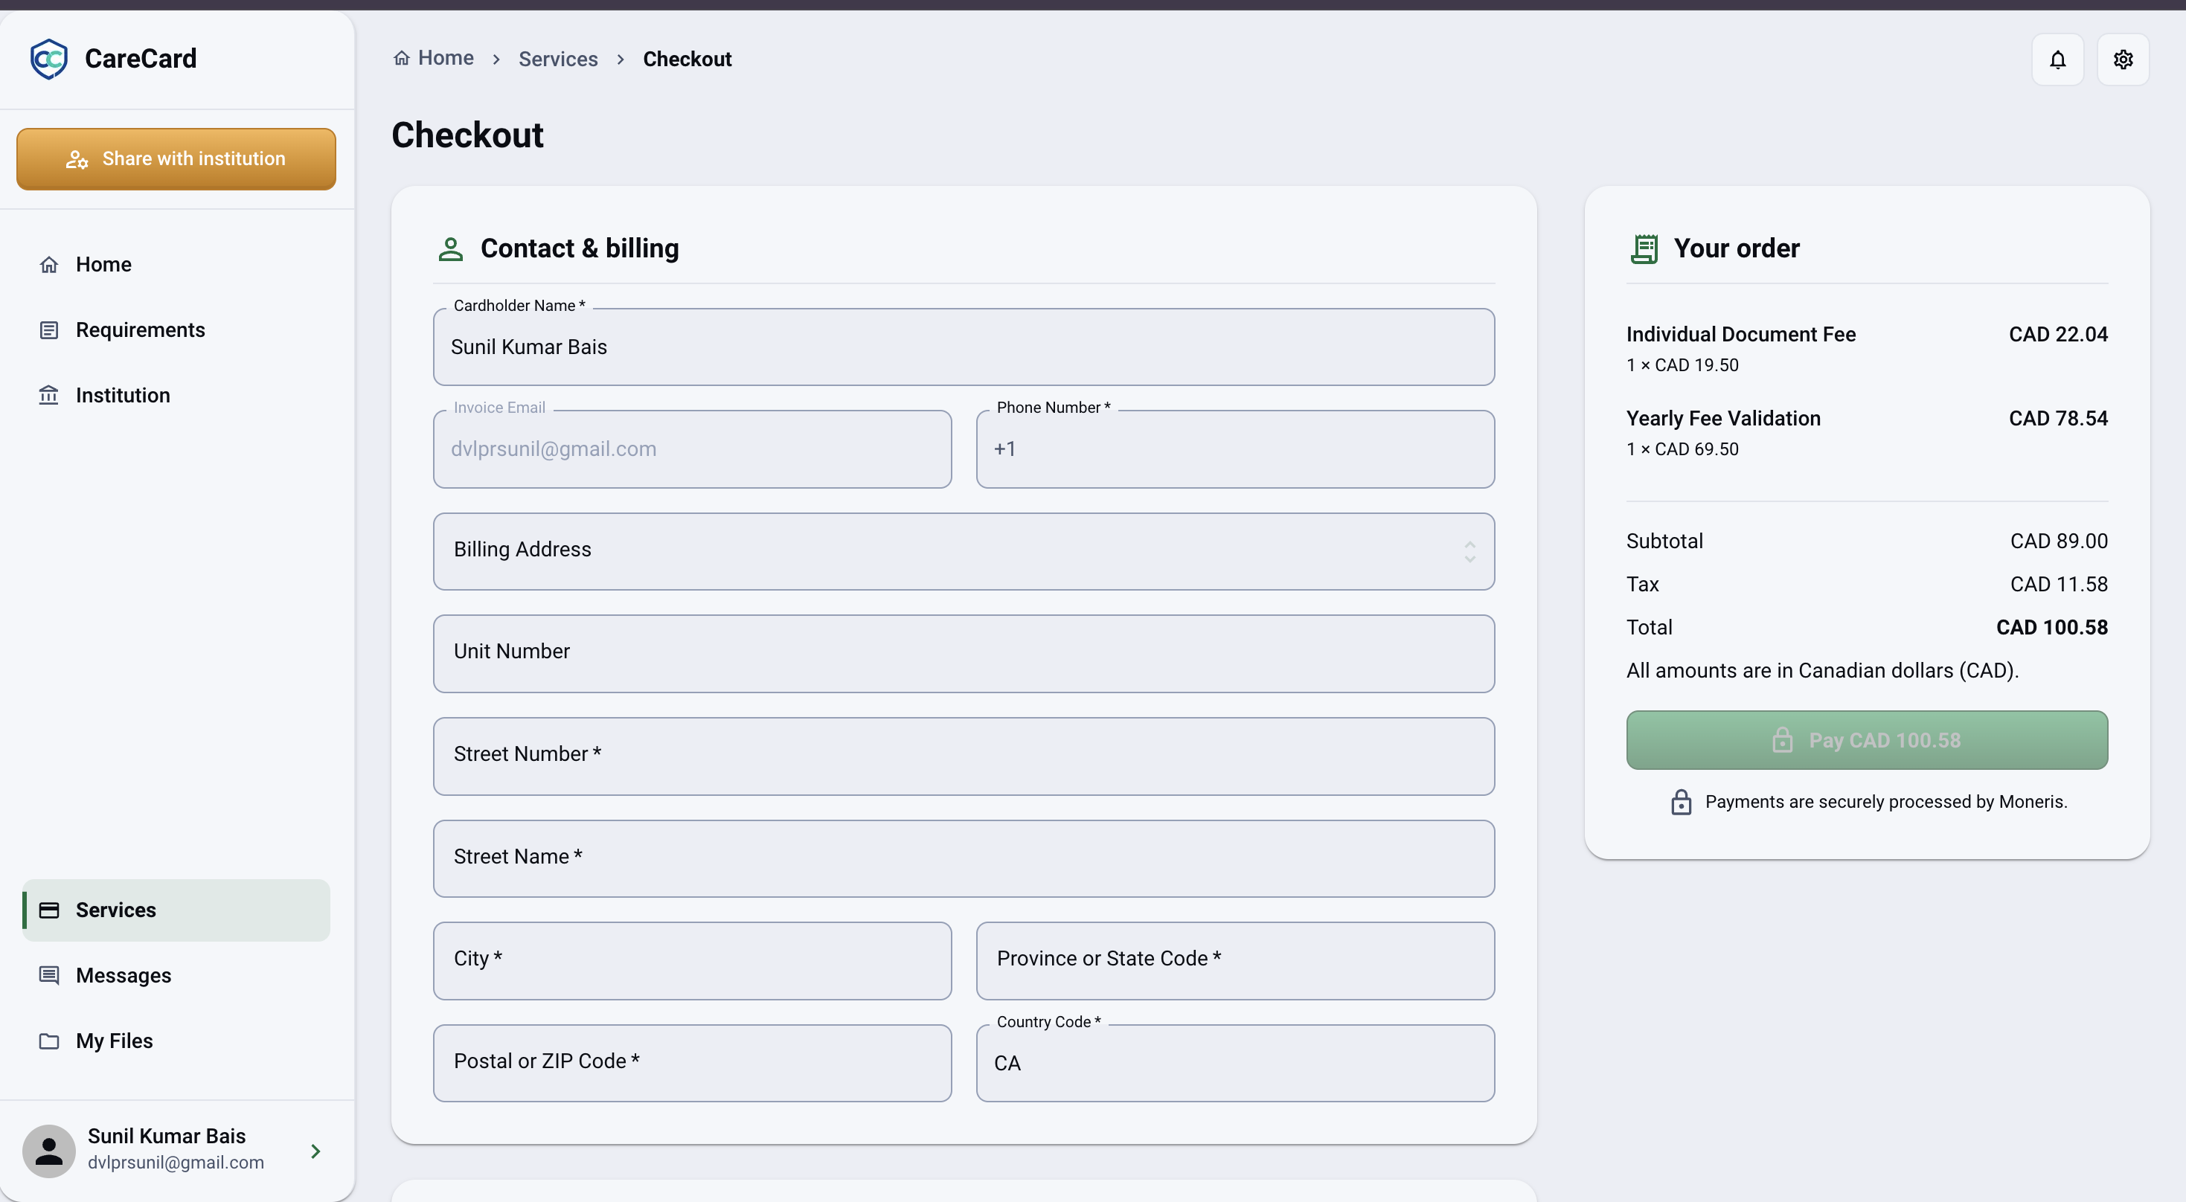The image size is (2186, 1202).
Task: Click Pay CAD 100.58 button
Action: pyautogui.click(x=1866, y=741)
